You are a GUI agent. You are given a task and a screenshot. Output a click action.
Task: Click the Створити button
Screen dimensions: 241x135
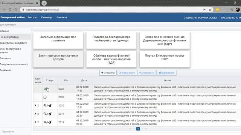[x=108, y=73]
